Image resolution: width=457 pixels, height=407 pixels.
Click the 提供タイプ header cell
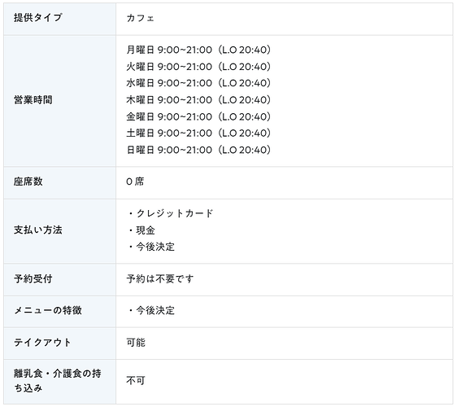click(x=59, y=19)
